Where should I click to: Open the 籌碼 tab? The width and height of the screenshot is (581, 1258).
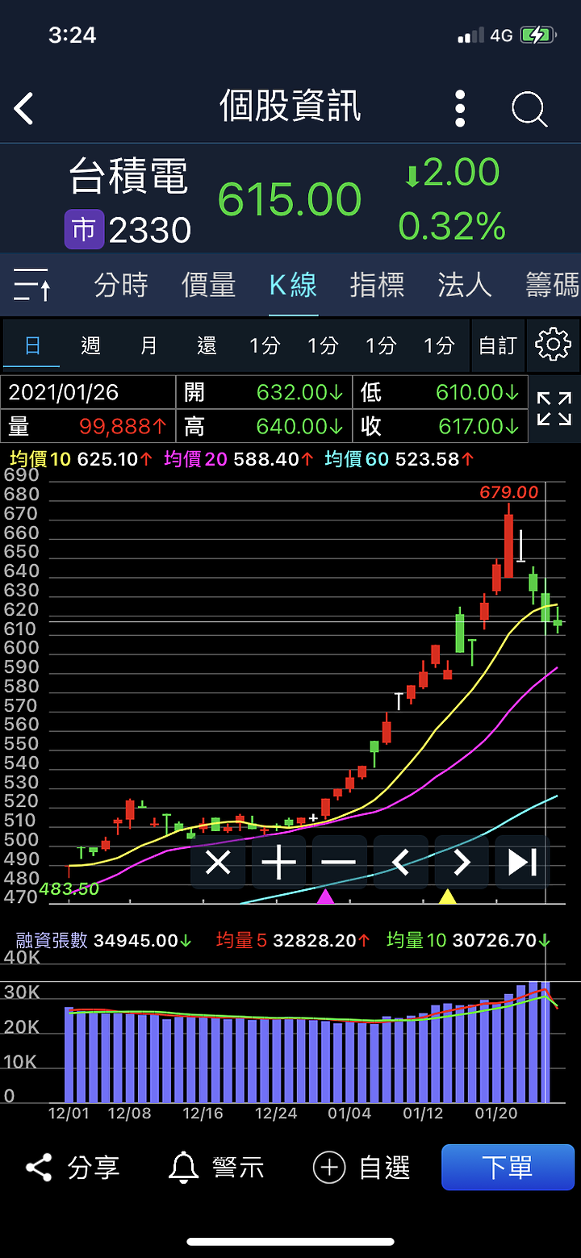[552, 285]
